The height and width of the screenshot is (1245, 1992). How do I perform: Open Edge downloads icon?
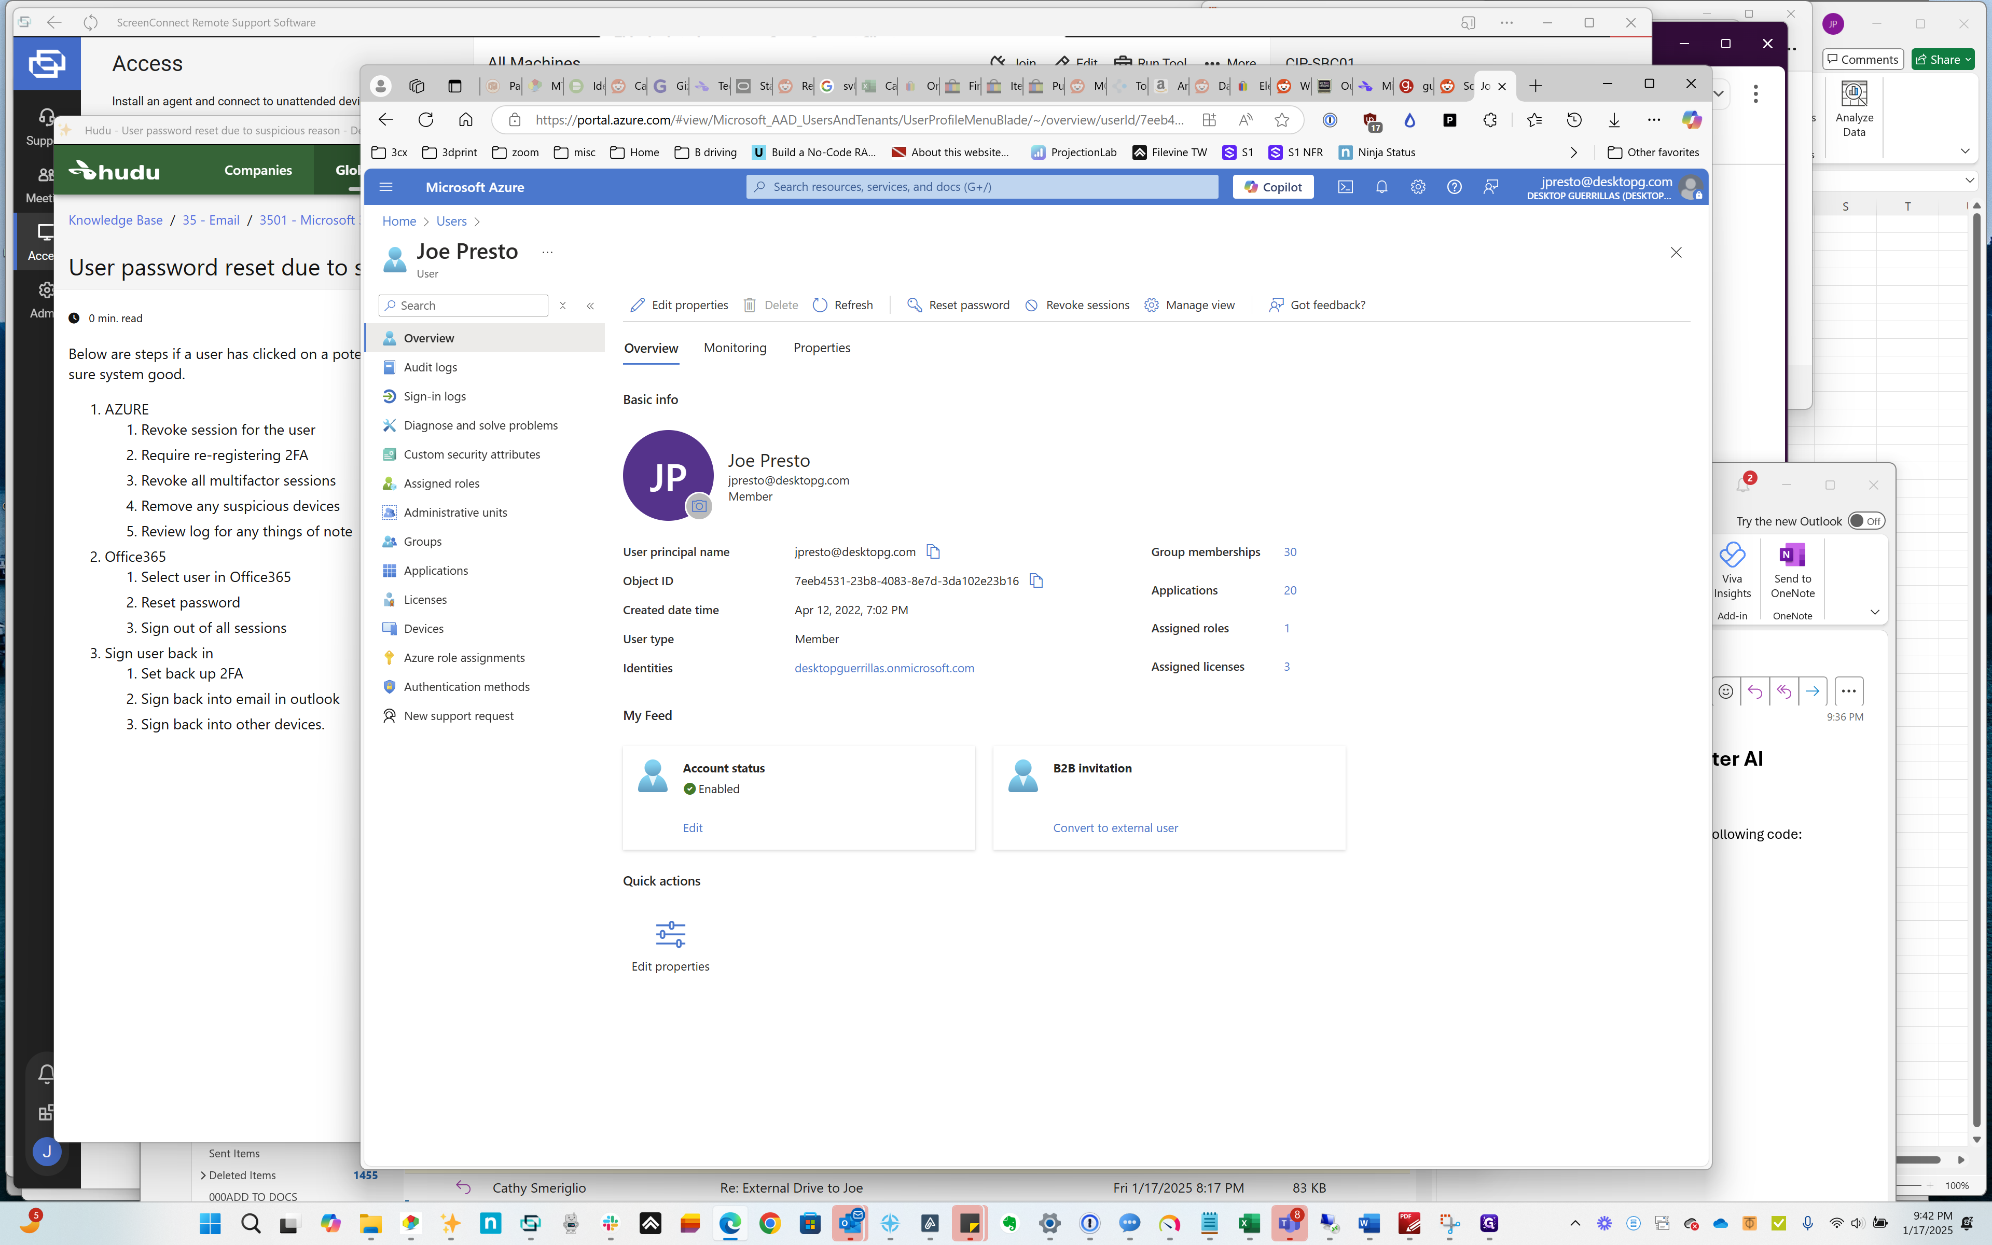[1613, 120]
